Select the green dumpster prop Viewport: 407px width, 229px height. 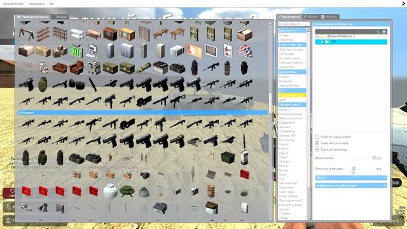point(228,157)
